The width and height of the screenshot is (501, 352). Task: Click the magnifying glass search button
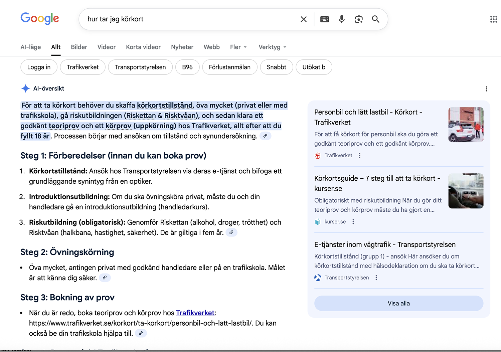tap(375, 19)
